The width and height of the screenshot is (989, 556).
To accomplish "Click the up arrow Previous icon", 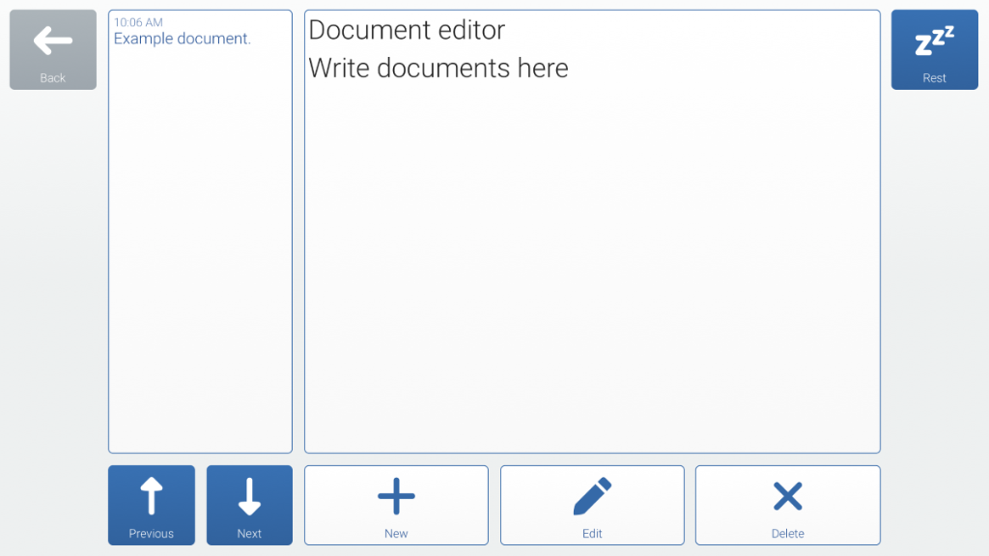I will coord(151,496).
